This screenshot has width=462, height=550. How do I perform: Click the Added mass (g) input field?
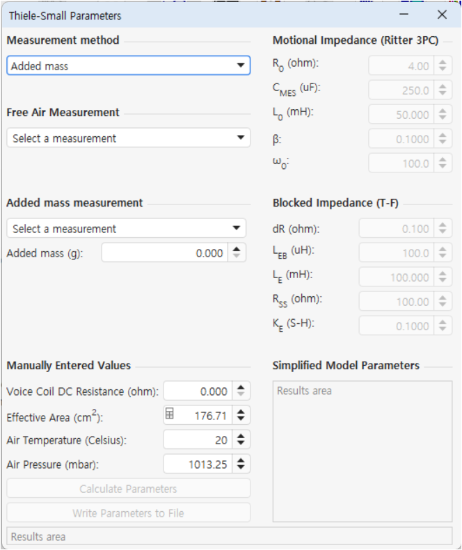coord(166,253)
